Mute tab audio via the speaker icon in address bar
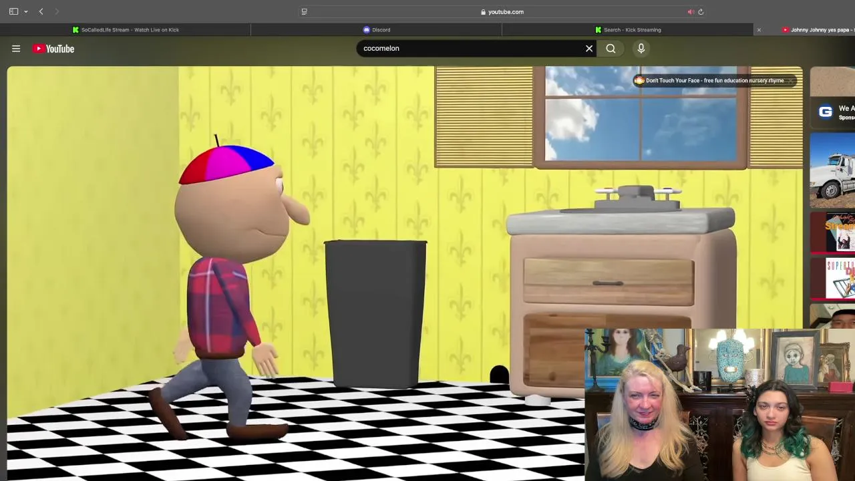Screen dimensions: 855x481 coord(691,11)
